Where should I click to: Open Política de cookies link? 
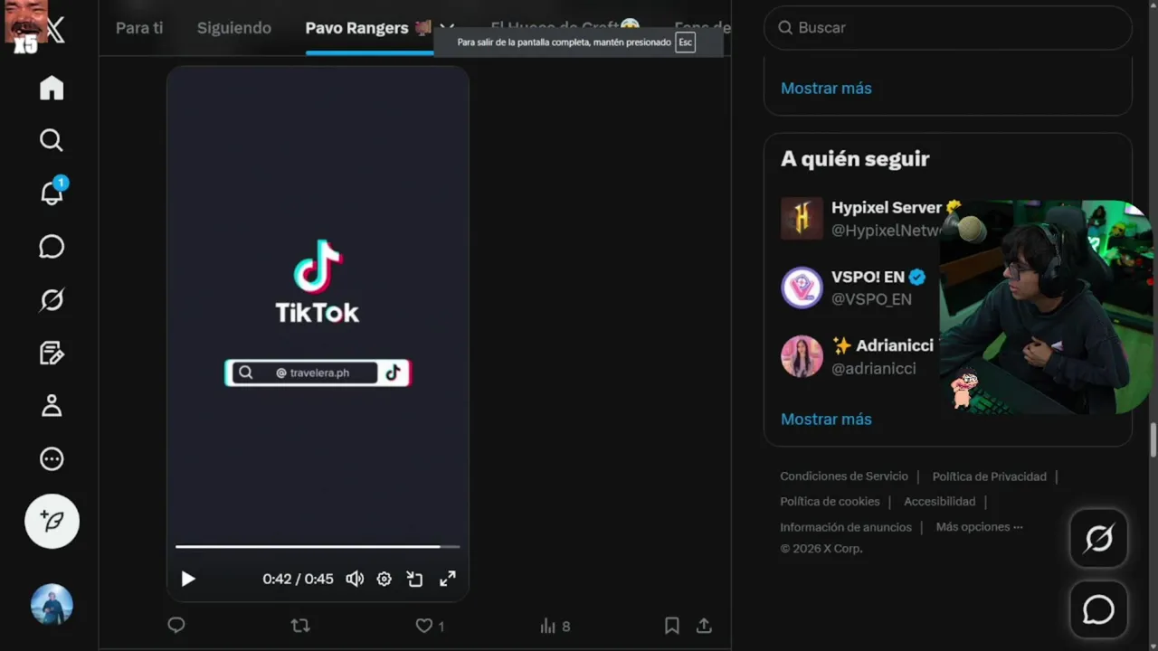[x=830, y=501]
